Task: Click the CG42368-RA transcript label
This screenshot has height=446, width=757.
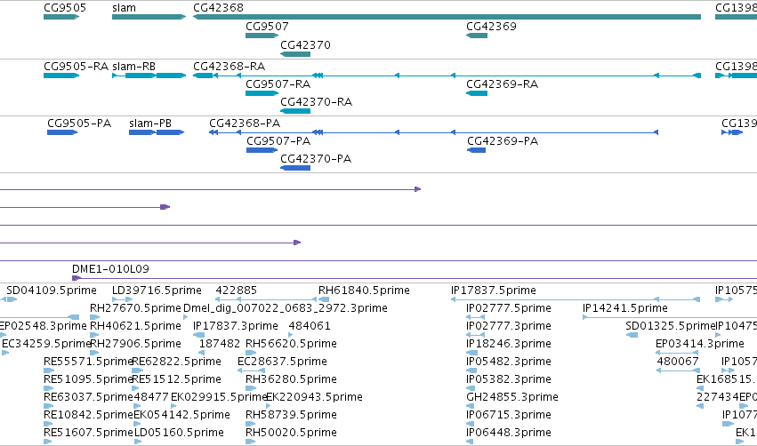Action: tap(229, 67)
